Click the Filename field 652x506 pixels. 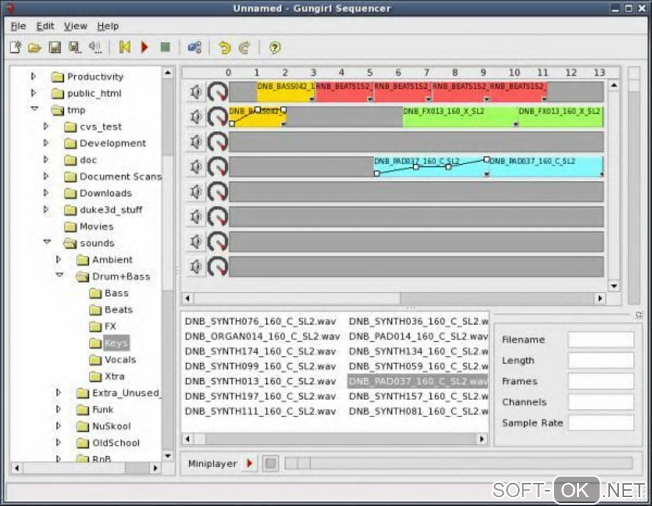(x=601, y=339)
